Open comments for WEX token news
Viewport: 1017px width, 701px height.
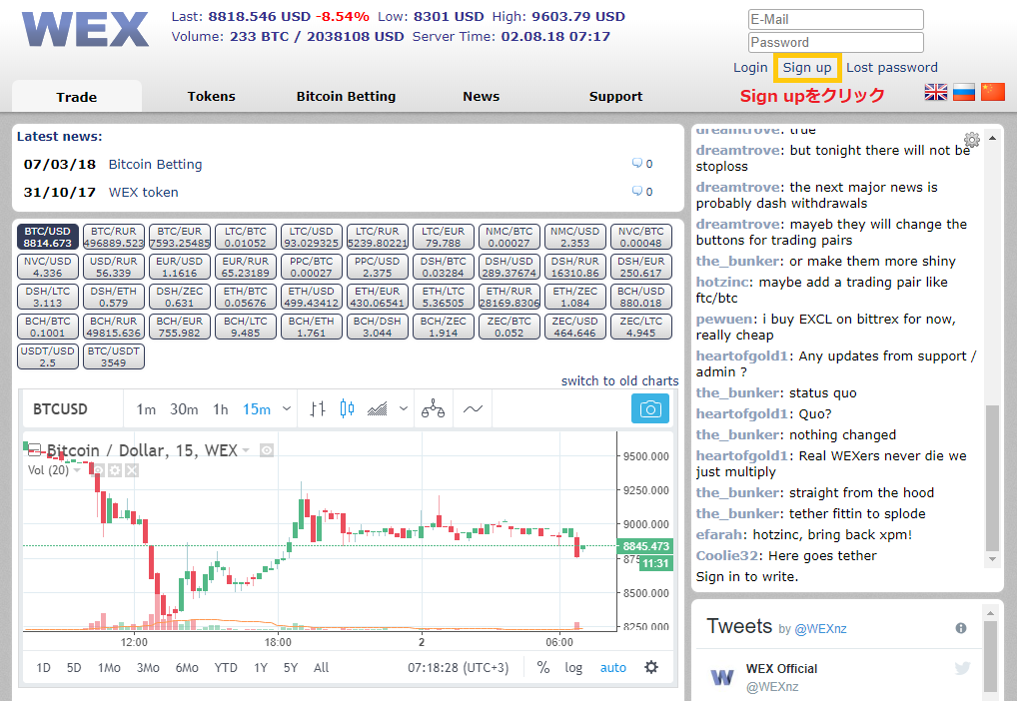(642, 192)
